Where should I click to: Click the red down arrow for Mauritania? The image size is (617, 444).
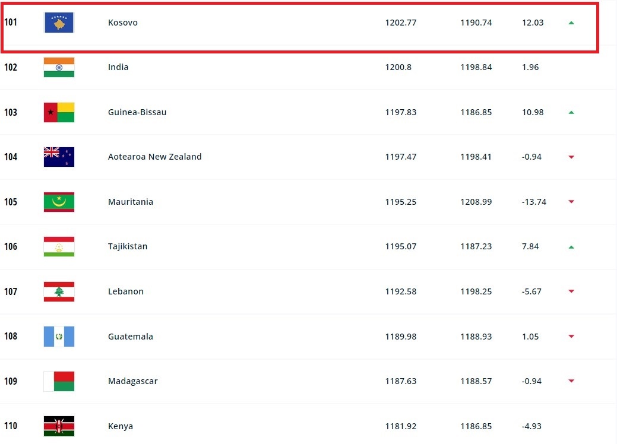pyautogui.click(x=571, y=202)
